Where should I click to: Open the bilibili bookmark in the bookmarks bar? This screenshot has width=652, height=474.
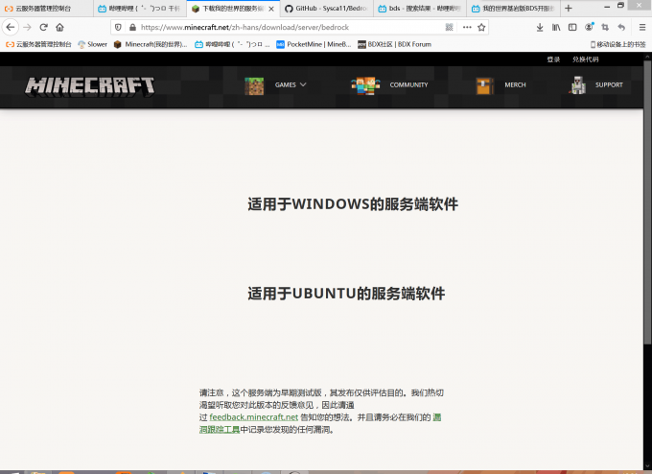(232, 44)
